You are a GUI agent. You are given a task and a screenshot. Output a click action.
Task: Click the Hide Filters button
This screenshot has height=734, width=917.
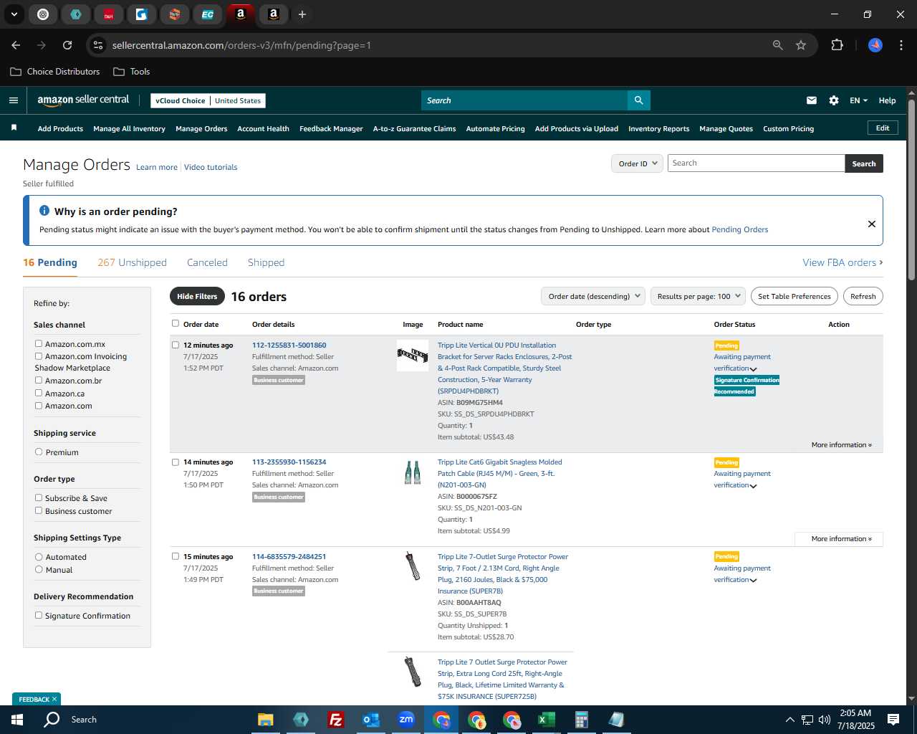tap(197, 296)
